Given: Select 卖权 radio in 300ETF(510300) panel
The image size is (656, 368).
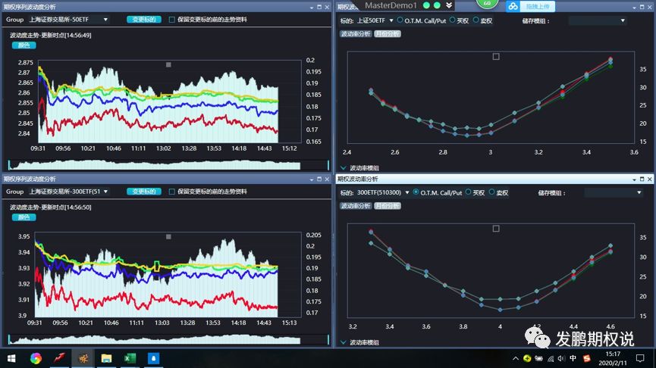Looking at the screenshot, I should pos(491,192).
